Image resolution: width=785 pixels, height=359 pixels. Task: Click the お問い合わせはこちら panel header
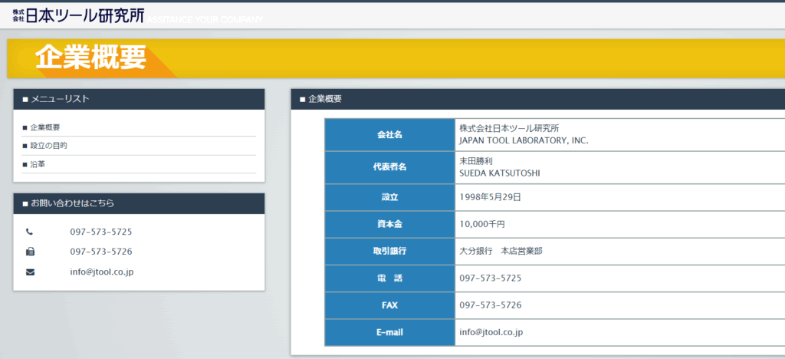(x=139, y=203)
